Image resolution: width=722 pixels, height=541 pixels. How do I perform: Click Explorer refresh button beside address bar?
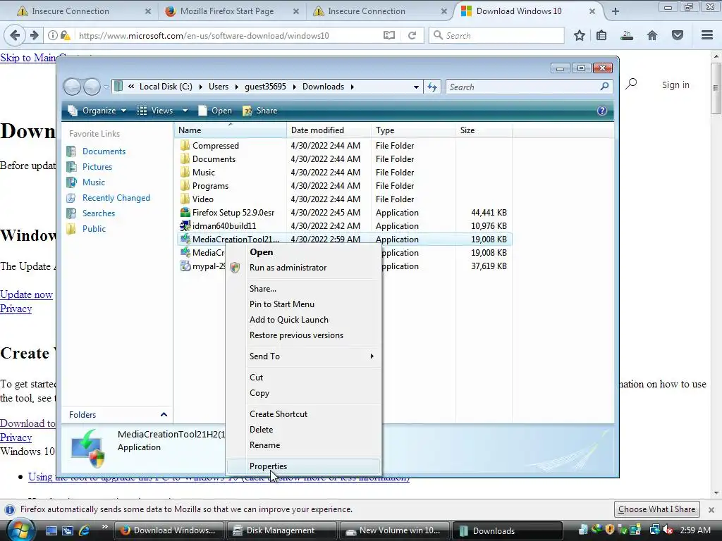[x=432, y=87]
